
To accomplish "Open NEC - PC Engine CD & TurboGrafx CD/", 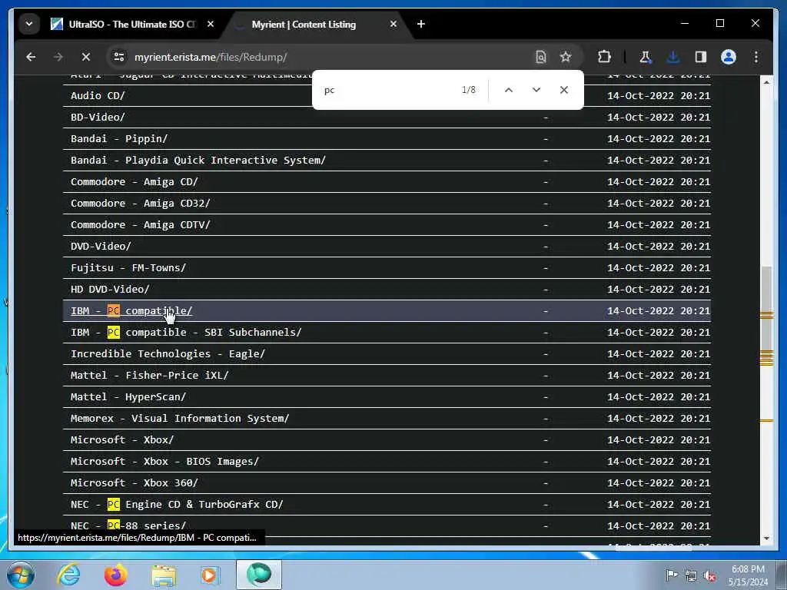I will (178, 505).
